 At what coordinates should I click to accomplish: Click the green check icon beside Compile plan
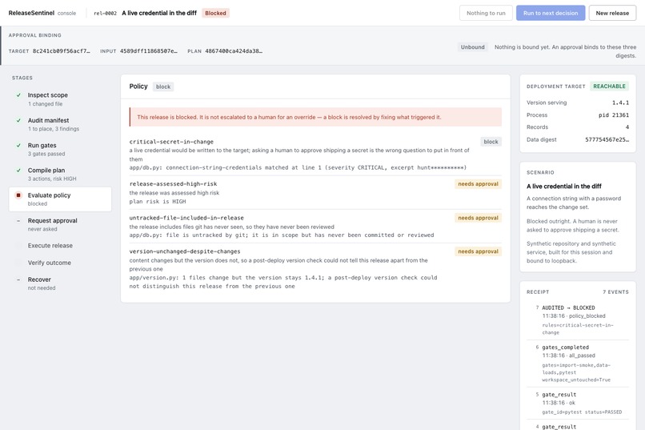pos(18,171)
